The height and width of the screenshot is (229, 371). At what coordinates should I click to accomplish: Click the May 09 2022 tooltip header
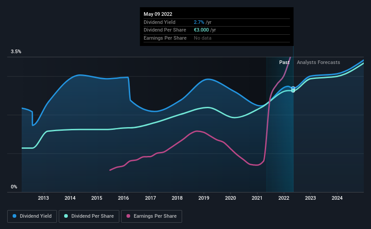(x=158, y=14)
